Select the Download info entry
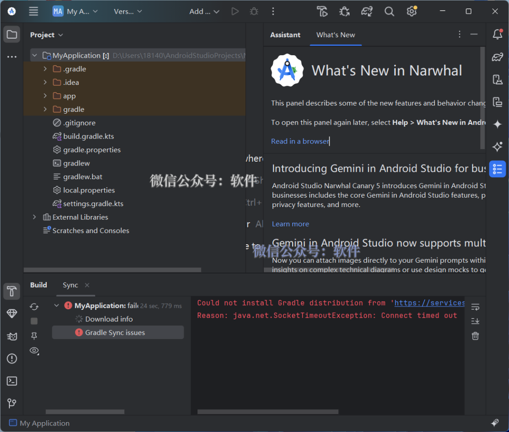The height and width of the screenshot is (432, 509). point(109,319)
